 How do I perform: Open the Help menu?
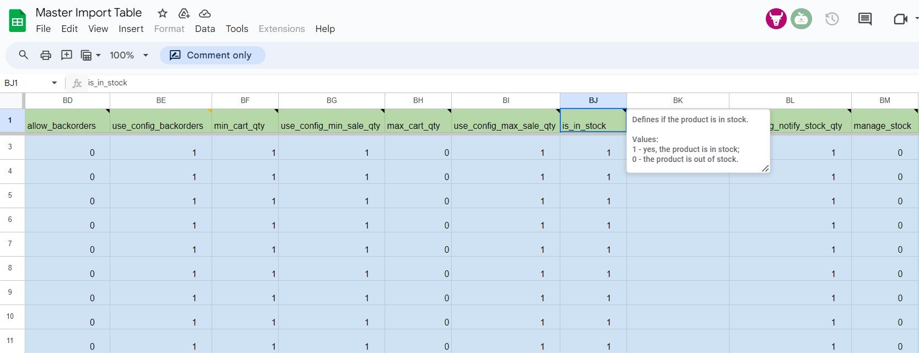click(325, 29)
